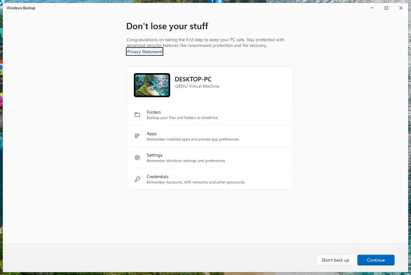The width and height of the screenshot is (411, 275).
Task: Click 'Remember Windows settings and preferences'
Action: 186,161
